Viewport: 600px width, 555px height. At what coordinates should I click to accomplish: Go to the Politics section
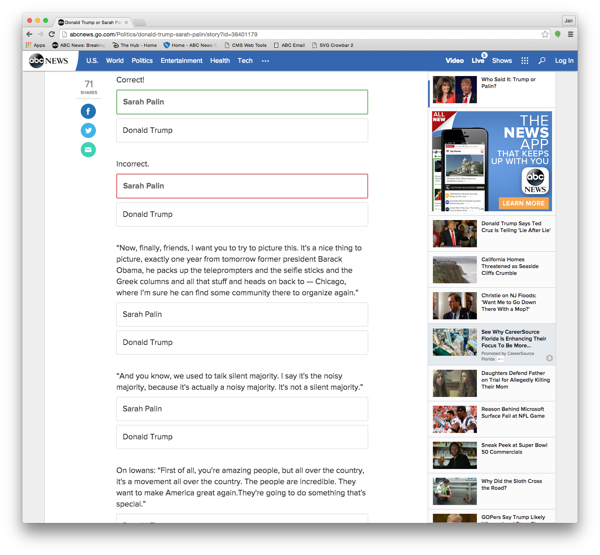point(142,61)
